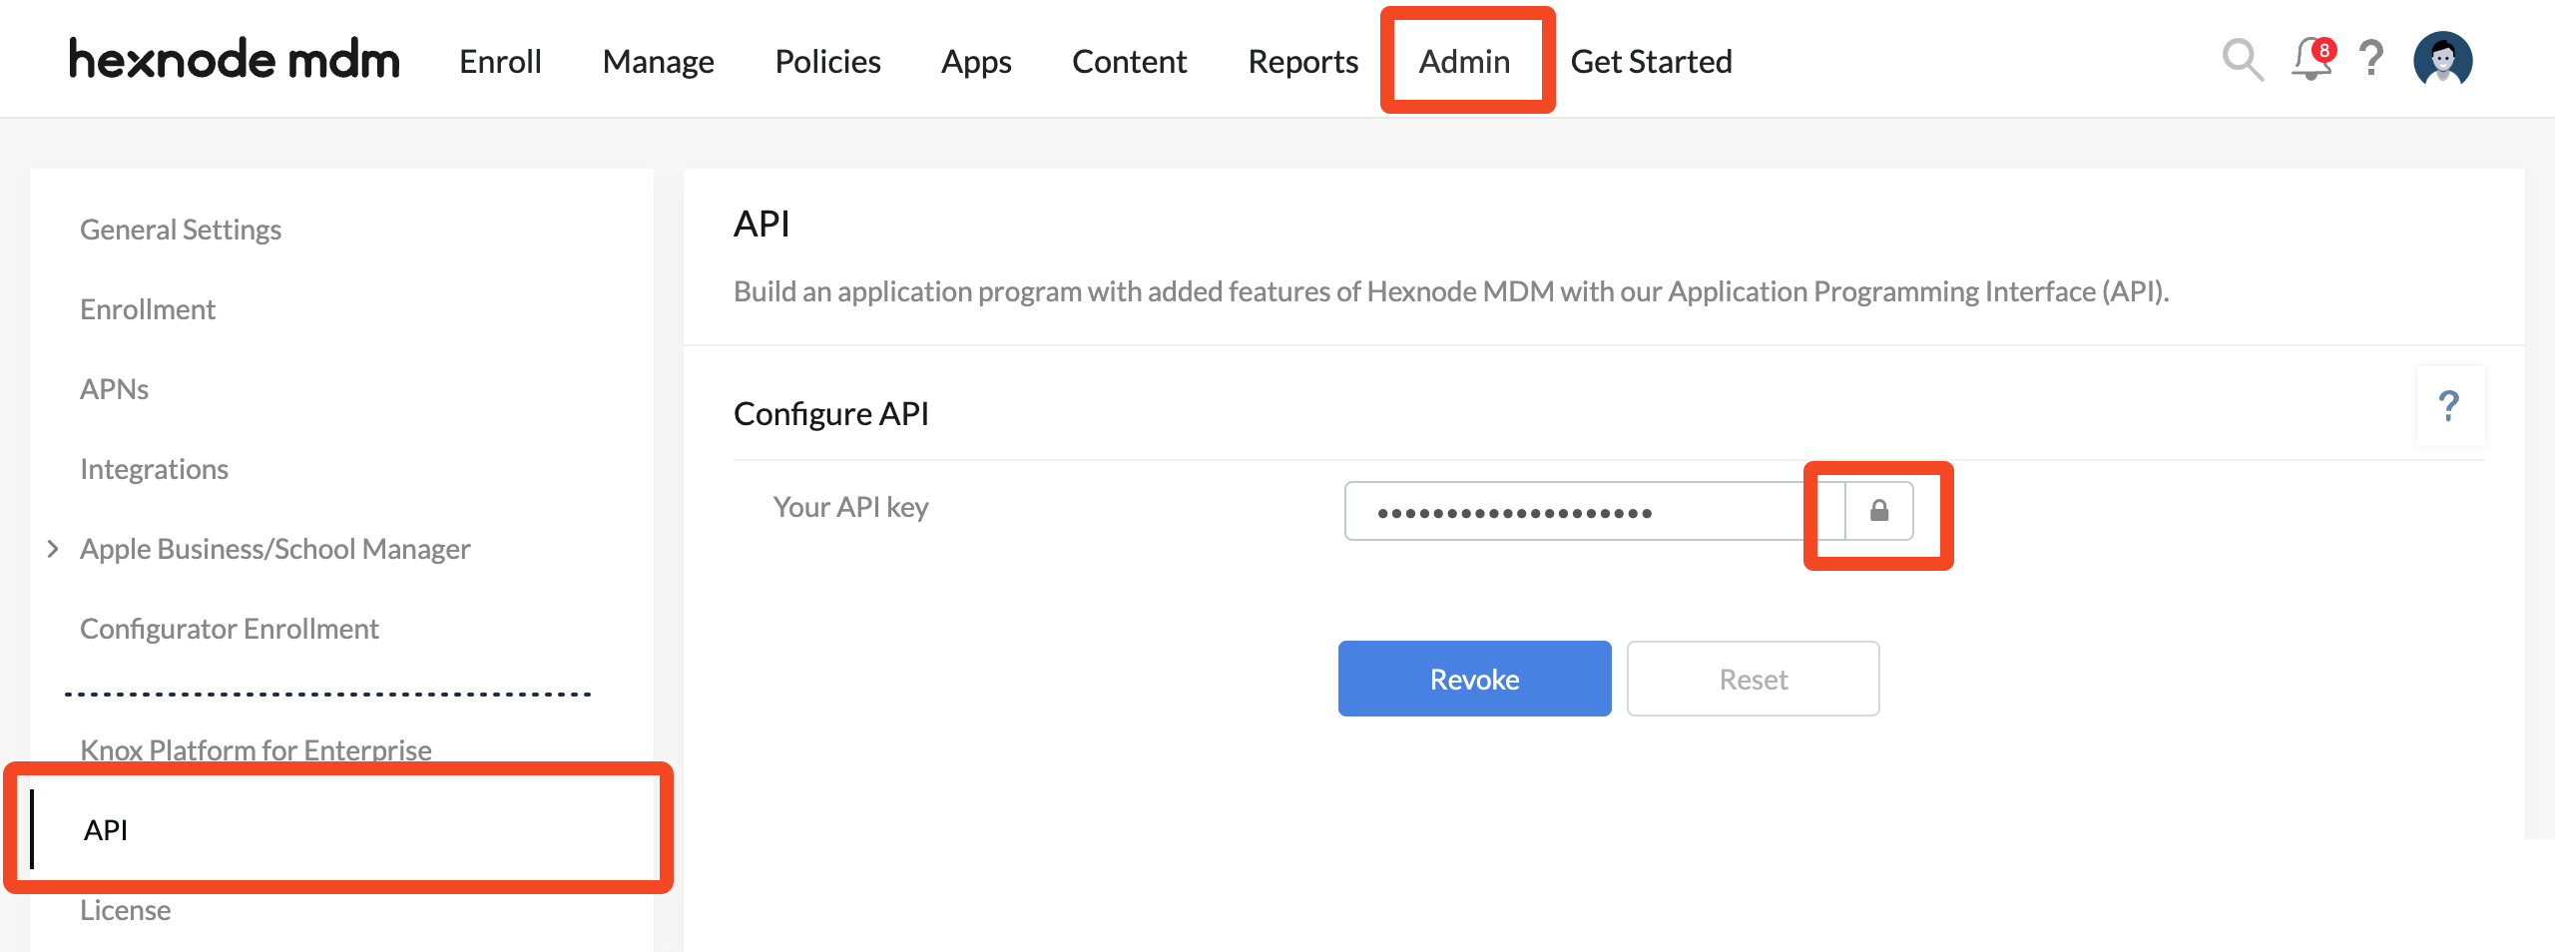Click the Revoke button
The image size is (2555, 952).
(1474, 679)
